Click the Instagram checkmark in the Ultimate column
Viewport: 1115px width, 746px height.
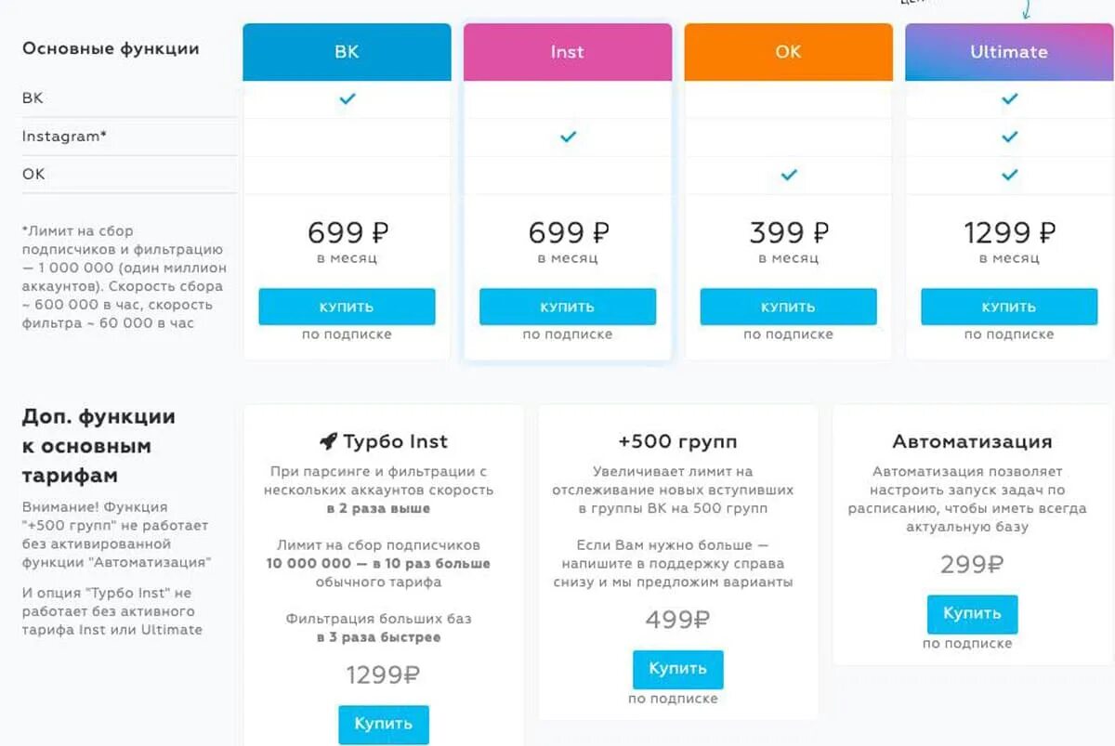[1010, 137]
